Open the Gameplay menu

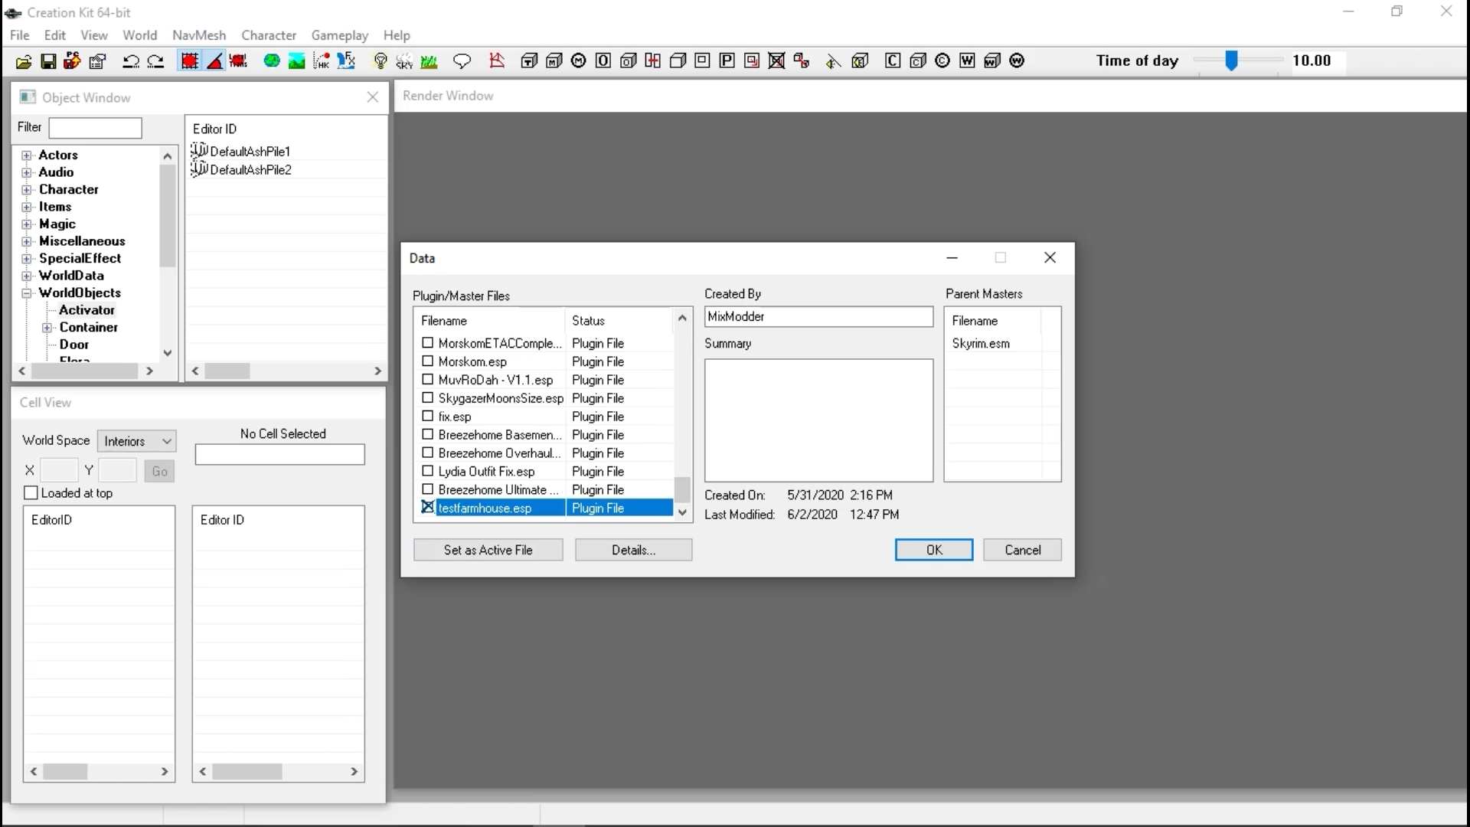[x=339, y=35]
